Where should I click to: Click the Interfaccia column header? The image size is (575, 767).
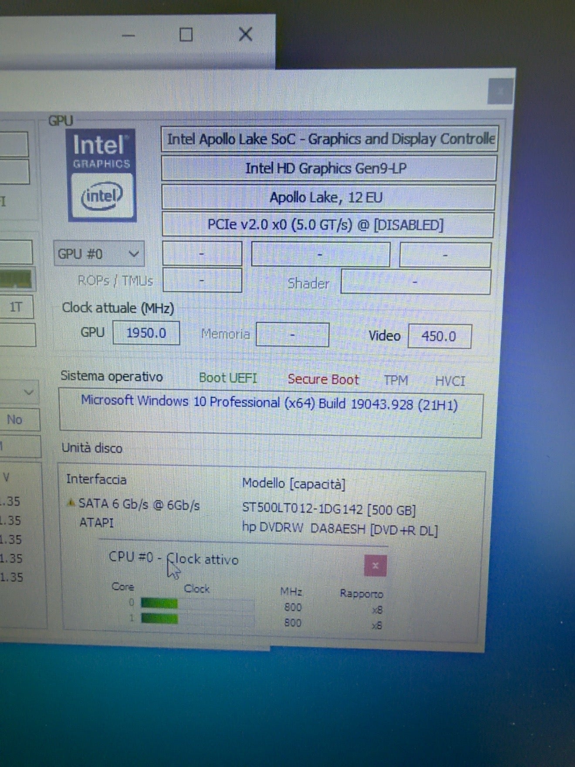click(96, 479)
